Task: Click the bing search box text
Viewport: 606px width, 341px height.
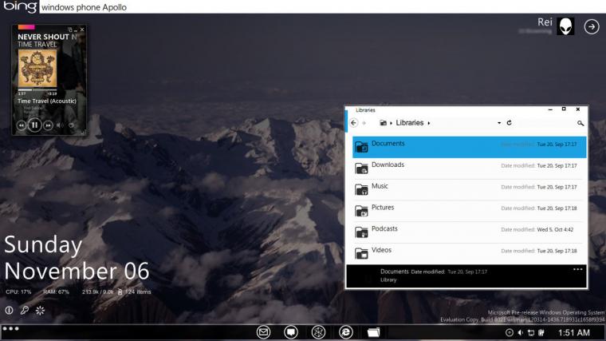Action: tap(84, 7)
